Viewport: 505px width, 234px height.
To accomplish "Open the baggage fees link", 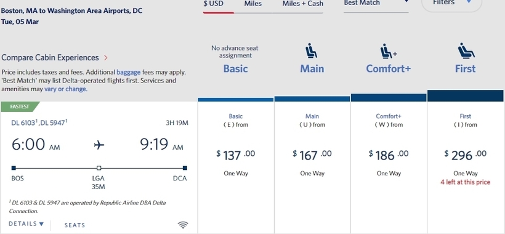I will (129, 73).
